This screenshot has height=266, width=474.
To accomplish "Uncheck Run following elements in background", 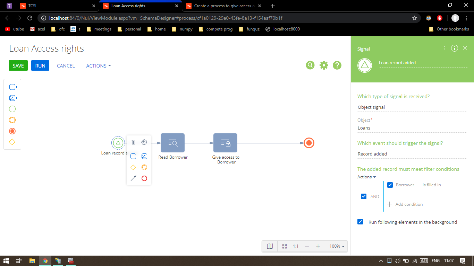I will [360, 222].
